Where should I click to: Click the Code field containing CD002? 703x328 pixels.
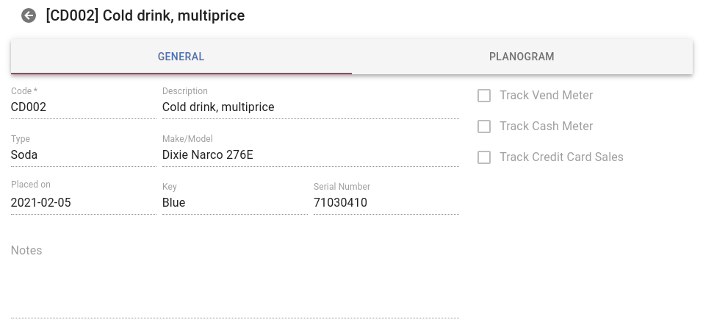click(84, 107)
